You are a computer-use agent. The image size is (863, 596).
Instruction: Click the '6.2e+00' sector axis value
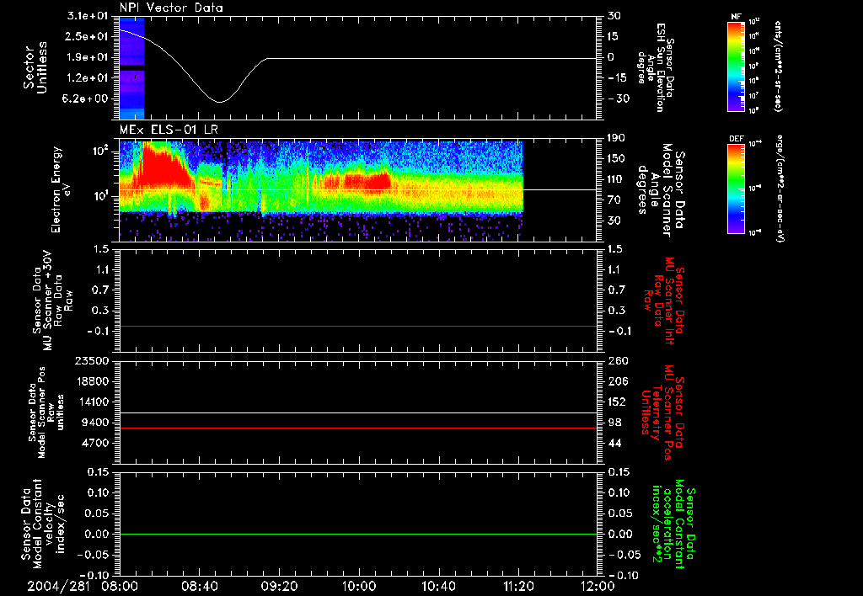coord(87,98)
